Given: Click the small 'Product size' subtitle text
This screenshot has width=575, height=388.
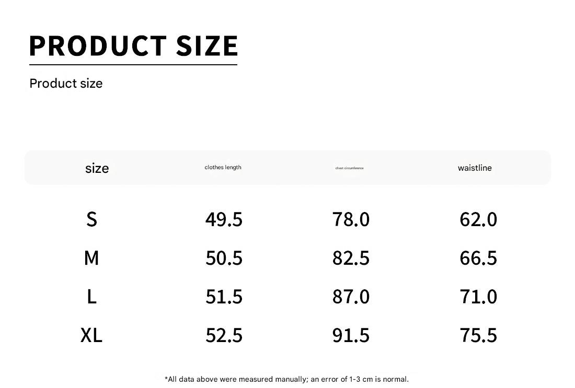Looking at the screenshot, I should coord(66,84).
